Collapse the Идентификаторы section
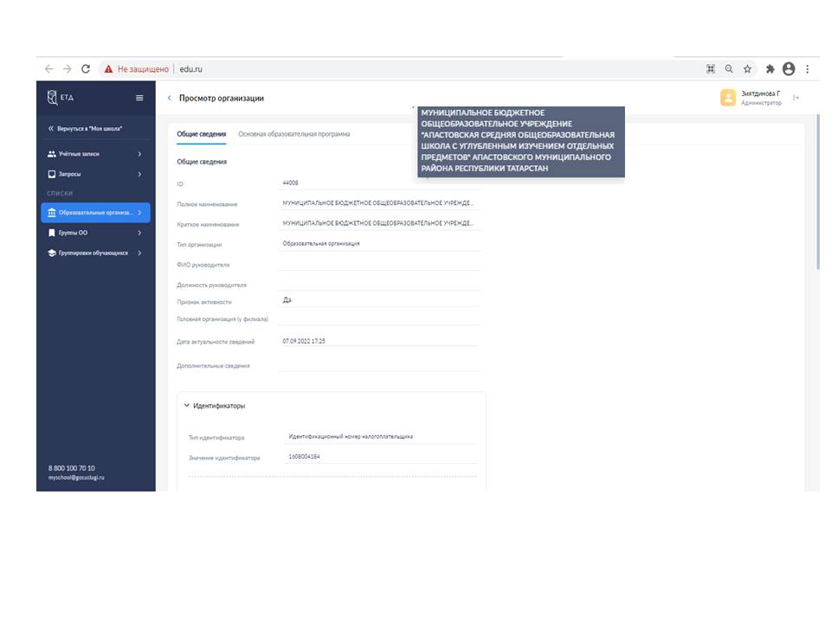The image size is (831, 623). point(186,405)
